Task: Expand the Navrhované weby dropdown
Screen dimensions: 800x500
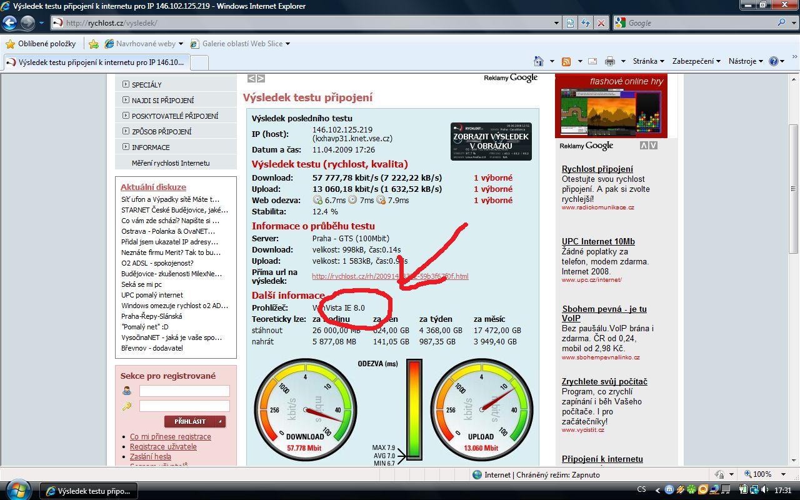Action: pos(145,44)
